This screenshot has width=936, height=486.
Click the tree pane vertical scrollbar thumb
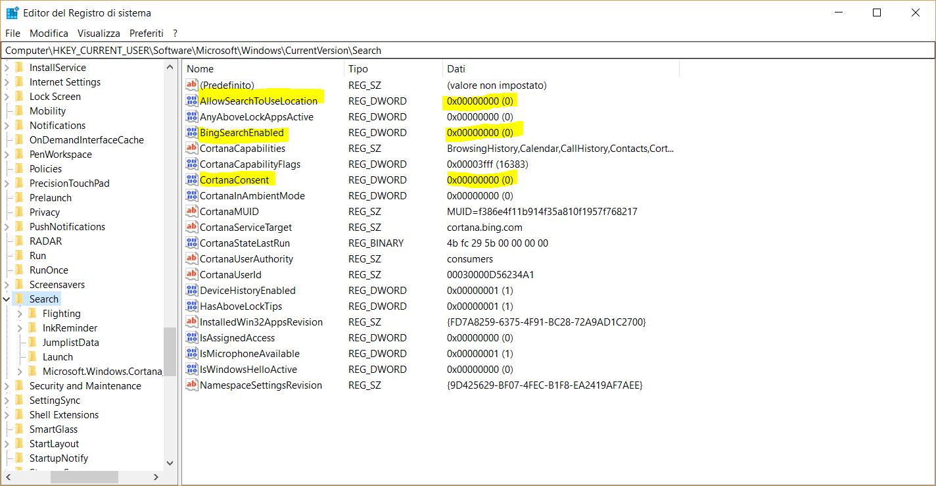[x=170, y=352]
